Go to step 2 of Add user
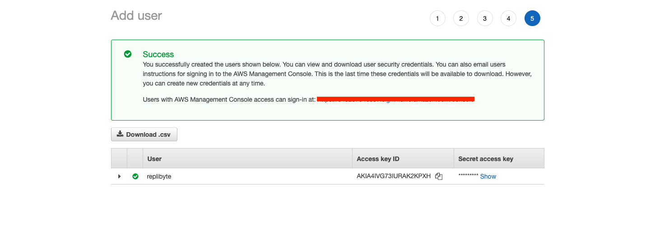Image resolution: width=655 pixels, height=247 pixels. coord(461,18)
